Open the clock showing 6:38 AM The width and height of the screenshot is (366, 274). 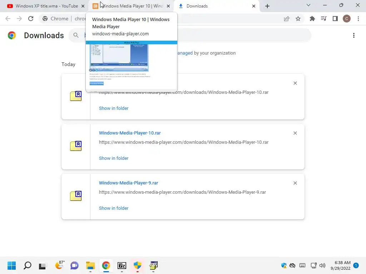[x=341, y=265]
